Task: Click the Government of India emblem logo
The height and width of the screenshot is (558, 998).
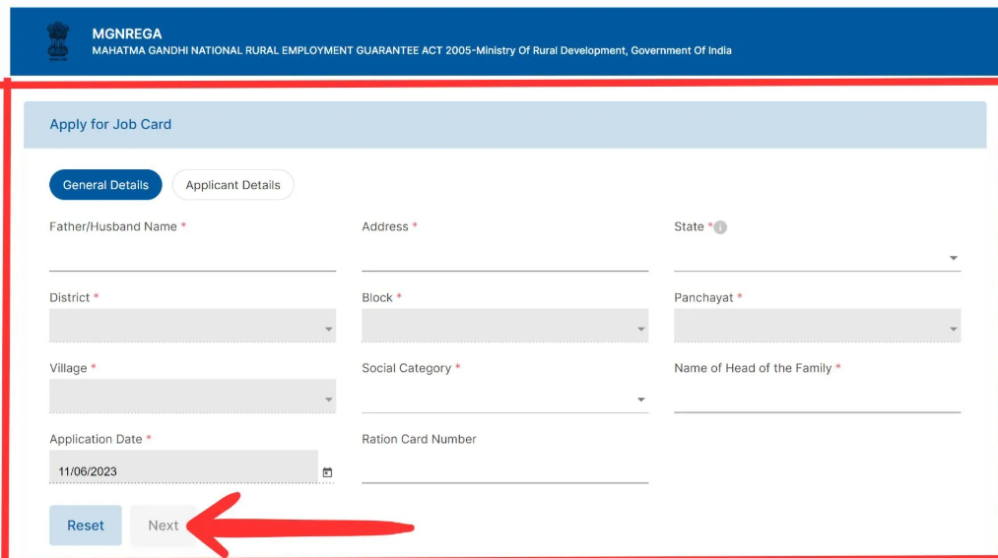Action: click(x=58, y=41)
